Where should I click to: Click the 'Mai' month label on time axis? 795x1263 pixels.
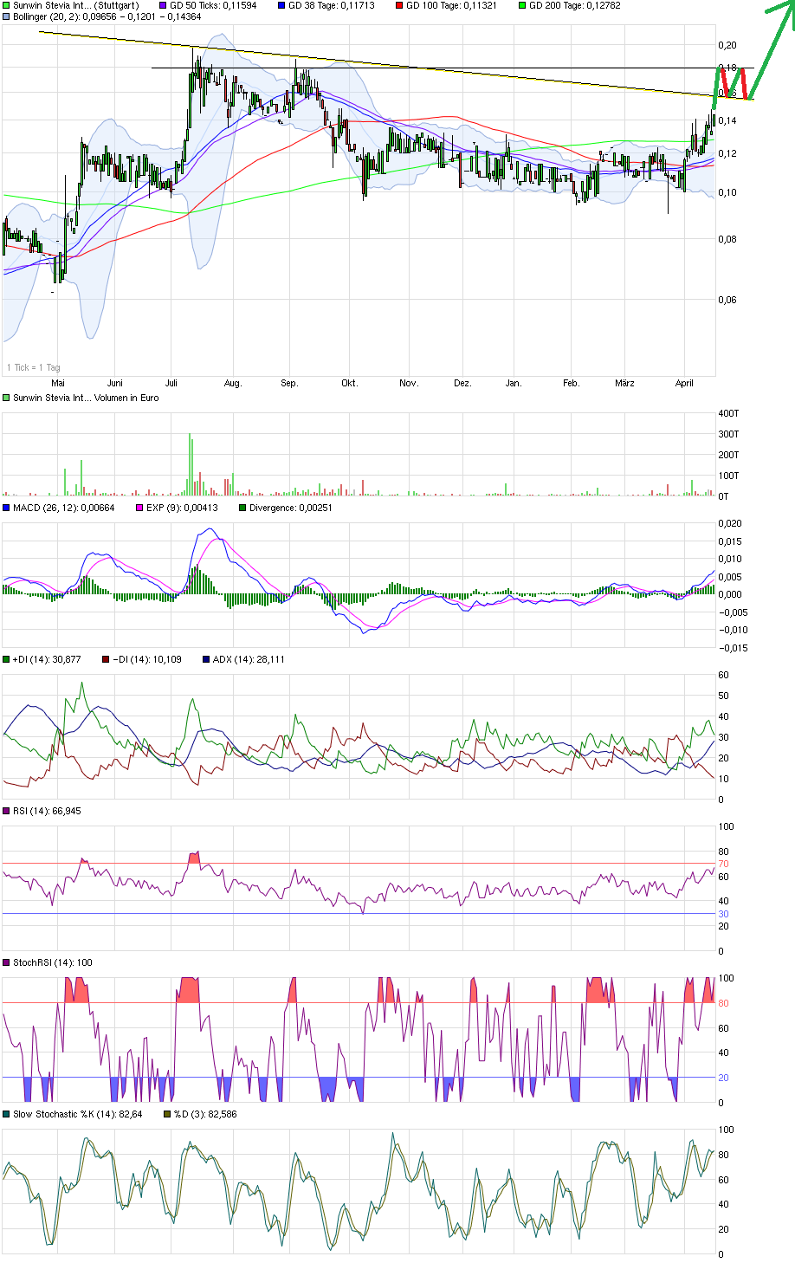click(x=58, y=383)
